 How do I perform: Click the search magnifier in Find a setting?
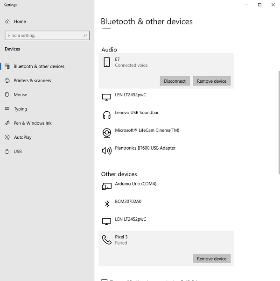pos(85,36)
